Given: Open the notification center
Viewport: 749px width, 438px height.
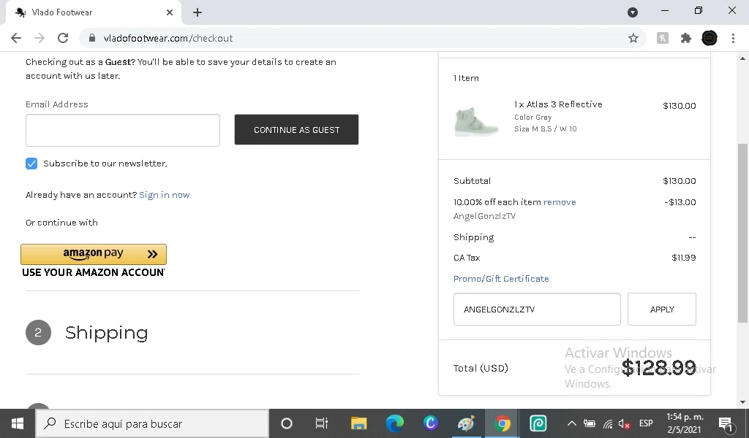Looking at the screenshot, I should pyautogui.click(x=726, y=423).
